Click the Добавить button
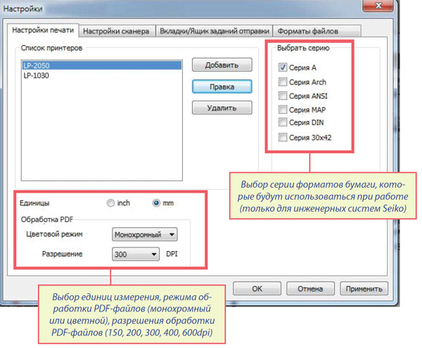422x348 pixels. click(222, 65)
